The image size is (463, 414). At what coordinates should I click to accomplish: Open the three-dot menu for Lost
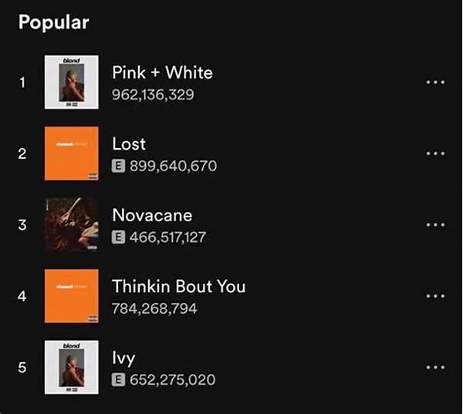point(435,153)
